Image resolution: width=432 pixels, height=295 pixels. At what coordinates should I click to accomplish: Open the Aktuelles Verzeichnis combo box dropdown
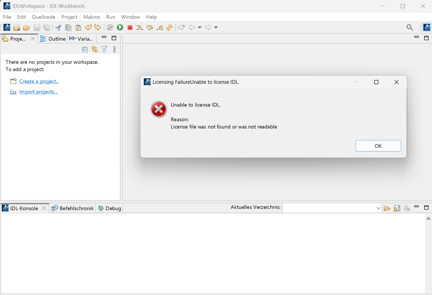[378, 208]
